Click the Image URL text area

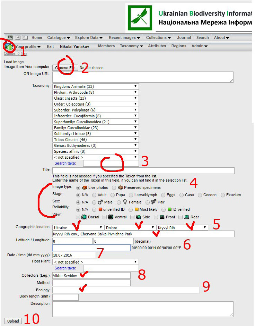click(x=143, y=77)
